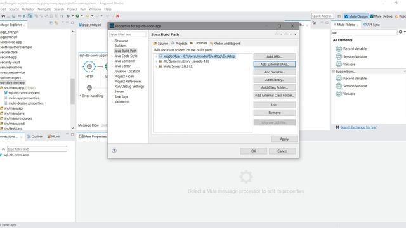This screenshot has height=228, width=406.
Task: Select the Libraries tab
Action: point(199,43)
